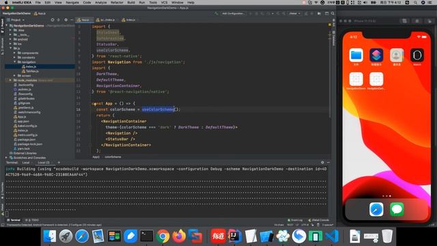Collapse the NavigationDarkDemo root folder
This screenshot has width=437, height=246.
pyautogui.click(x=7, y=25)
